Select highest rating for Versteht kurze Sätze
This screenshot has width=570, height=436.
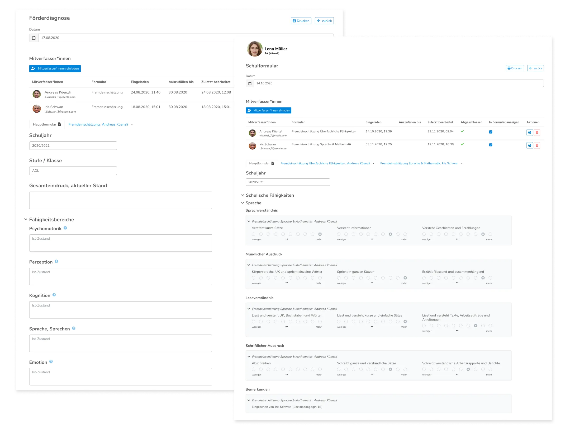coord(320,234)
